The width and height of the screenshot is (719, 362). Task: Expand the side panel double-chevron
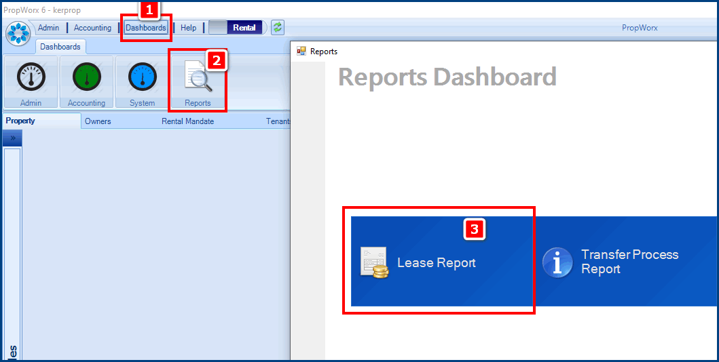[x=12, y=138]
